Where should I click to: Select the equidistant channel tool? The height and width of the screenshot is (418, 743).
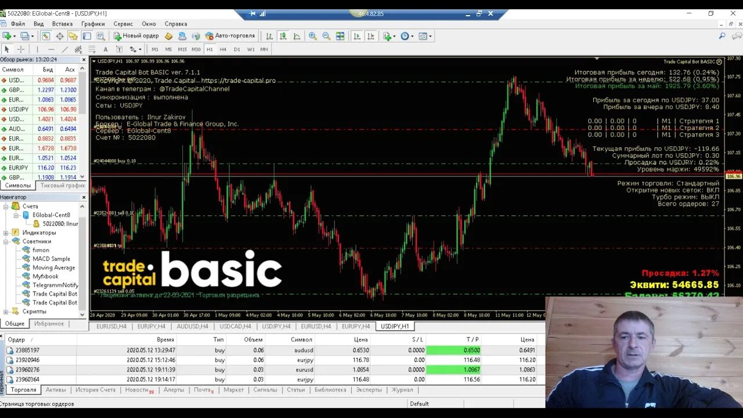(x=78, y=49)
